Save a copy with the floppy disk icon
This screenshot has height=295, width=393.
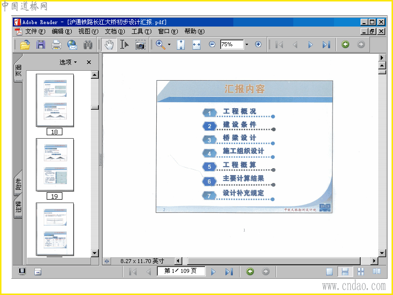[x=41, y=45]
